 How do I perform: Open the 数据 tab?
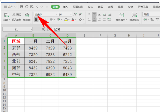tap(100, 7)
